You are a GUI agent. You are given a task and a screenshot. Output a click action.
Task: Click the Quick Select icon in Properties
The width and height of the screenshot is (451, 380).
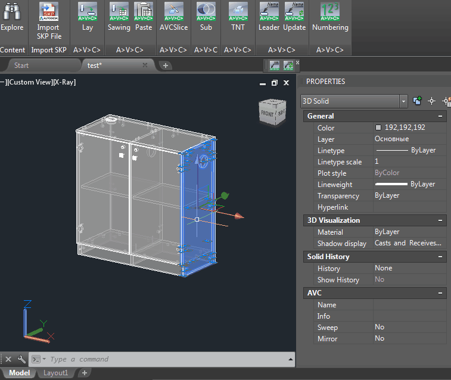pyautogui.click(x=446, y=101)
